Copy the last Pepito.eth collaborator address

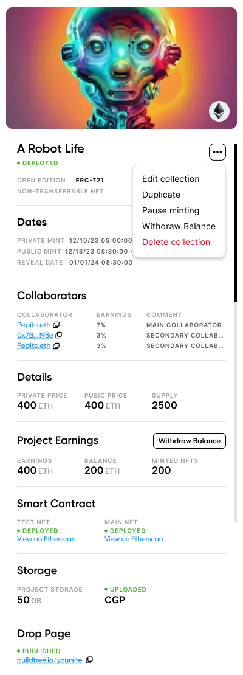click(56, 345)
